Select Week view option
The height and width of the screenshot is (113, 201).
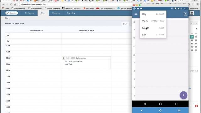tap(153, 21)
